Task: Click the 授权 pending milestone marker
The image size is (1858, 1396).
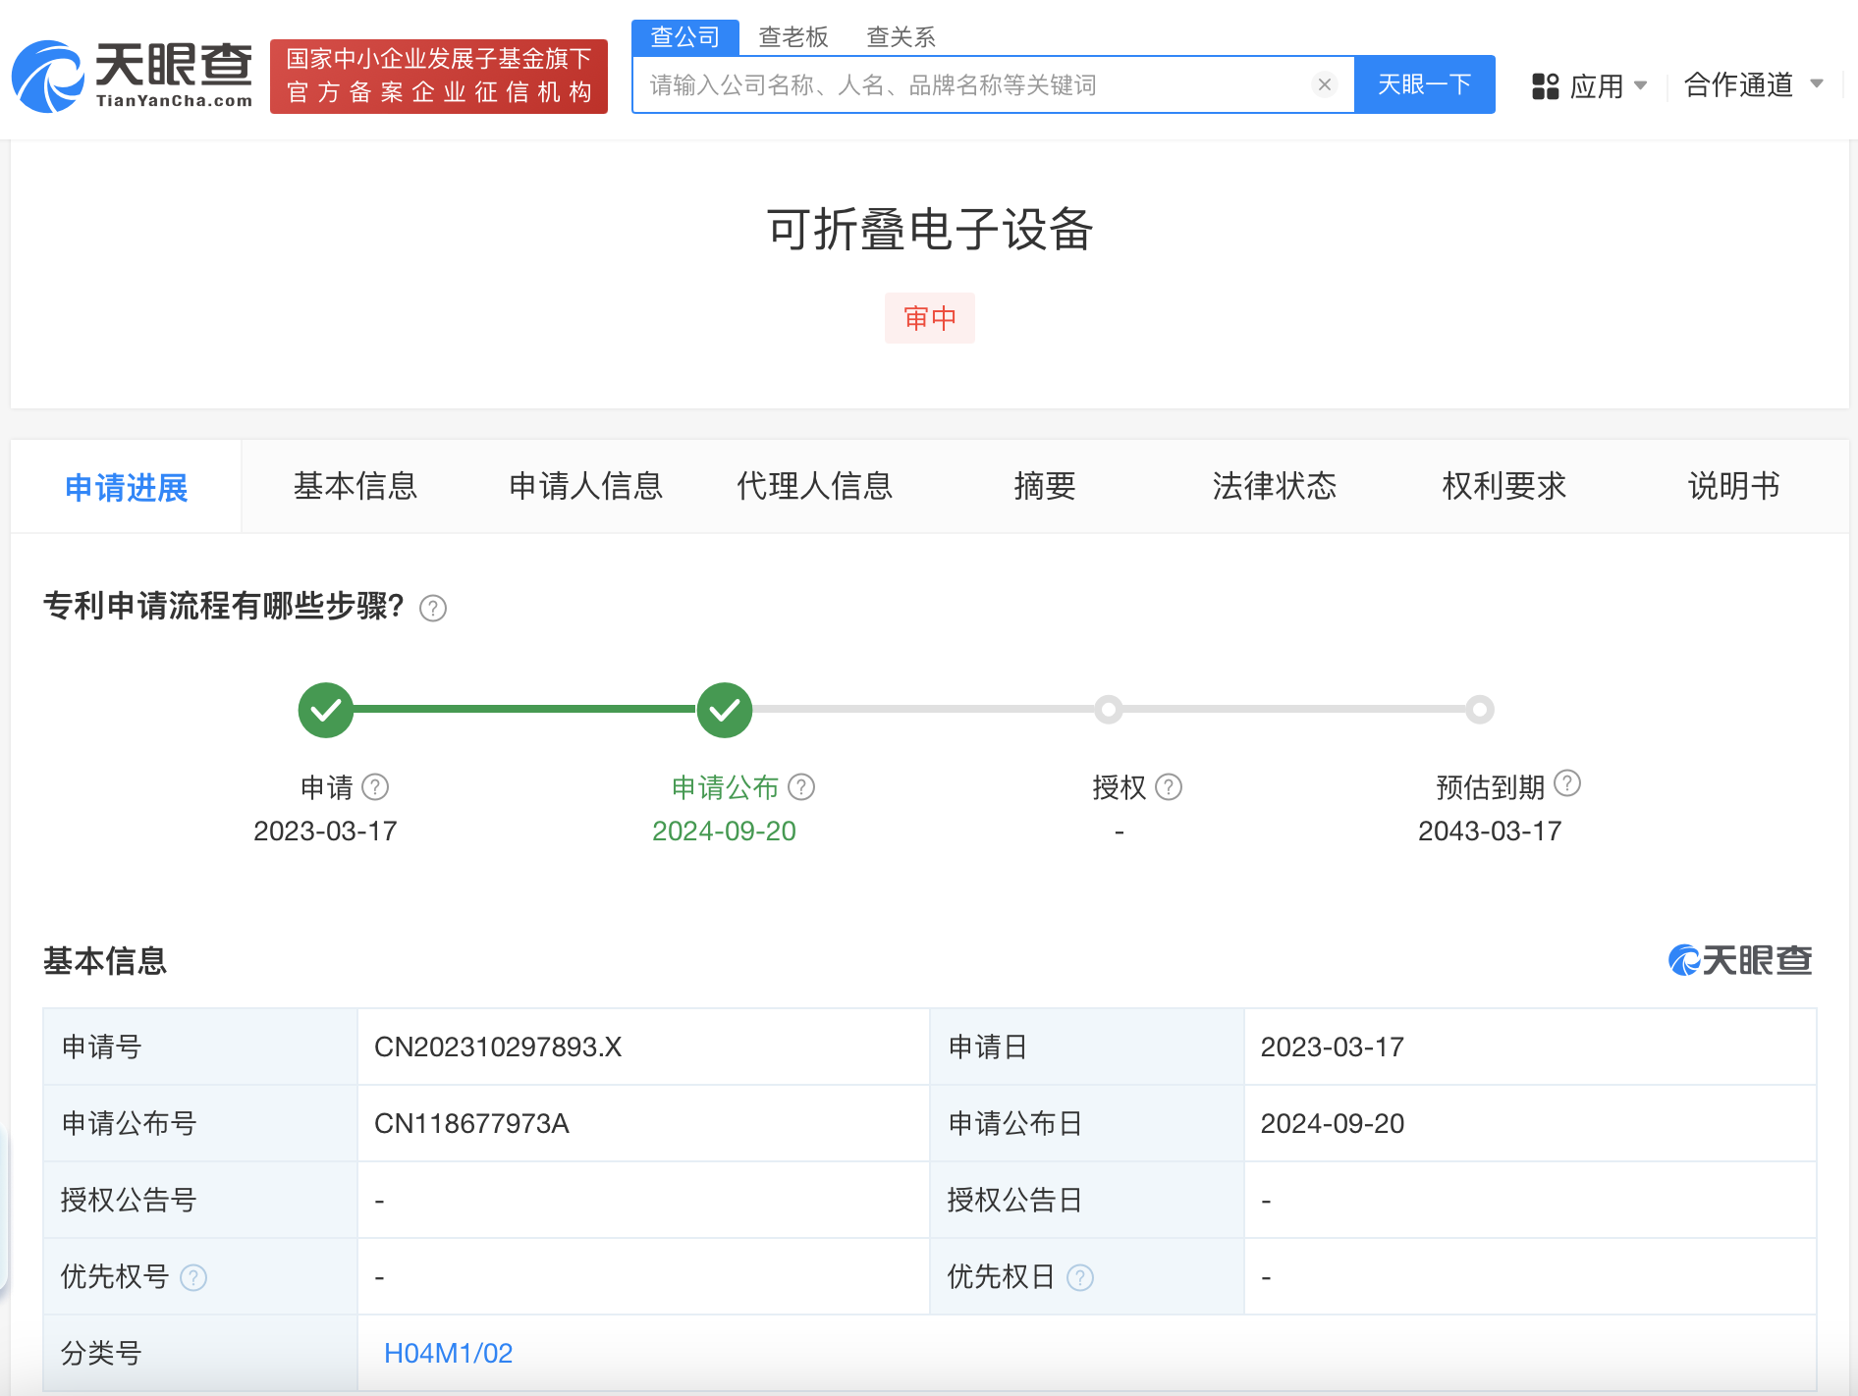Action: pos(1109,710)
